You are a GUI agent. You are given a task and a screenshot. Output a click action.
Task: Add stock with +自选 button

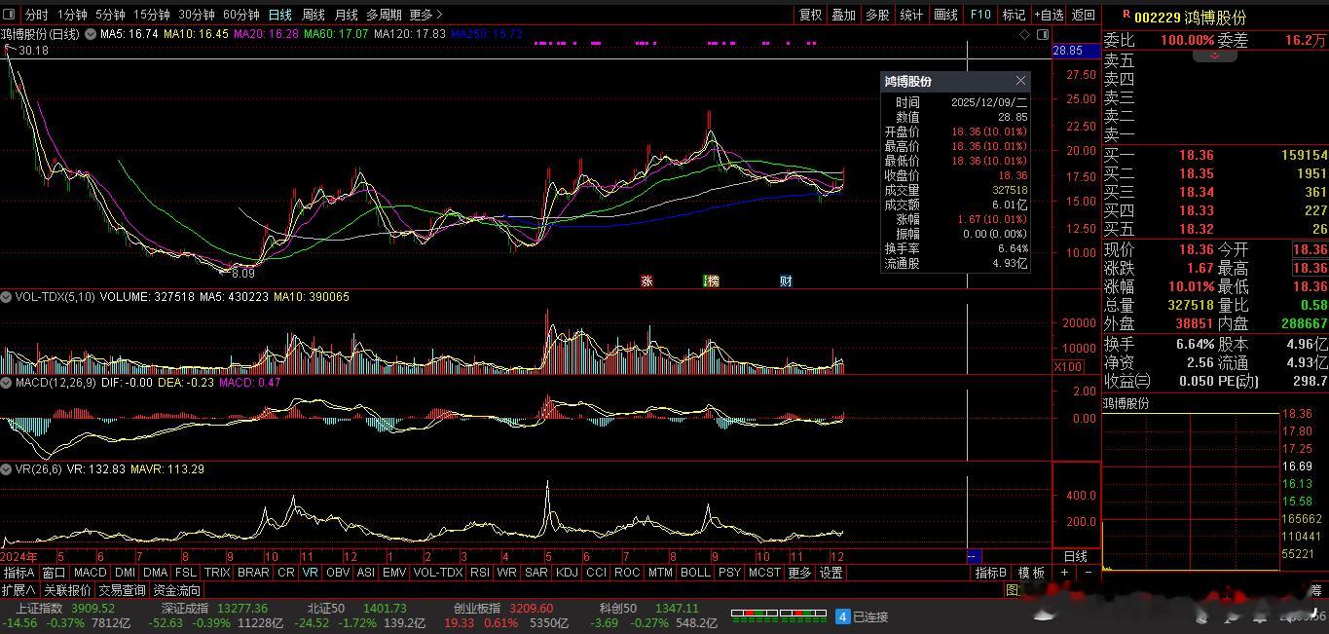[1049, 15]
